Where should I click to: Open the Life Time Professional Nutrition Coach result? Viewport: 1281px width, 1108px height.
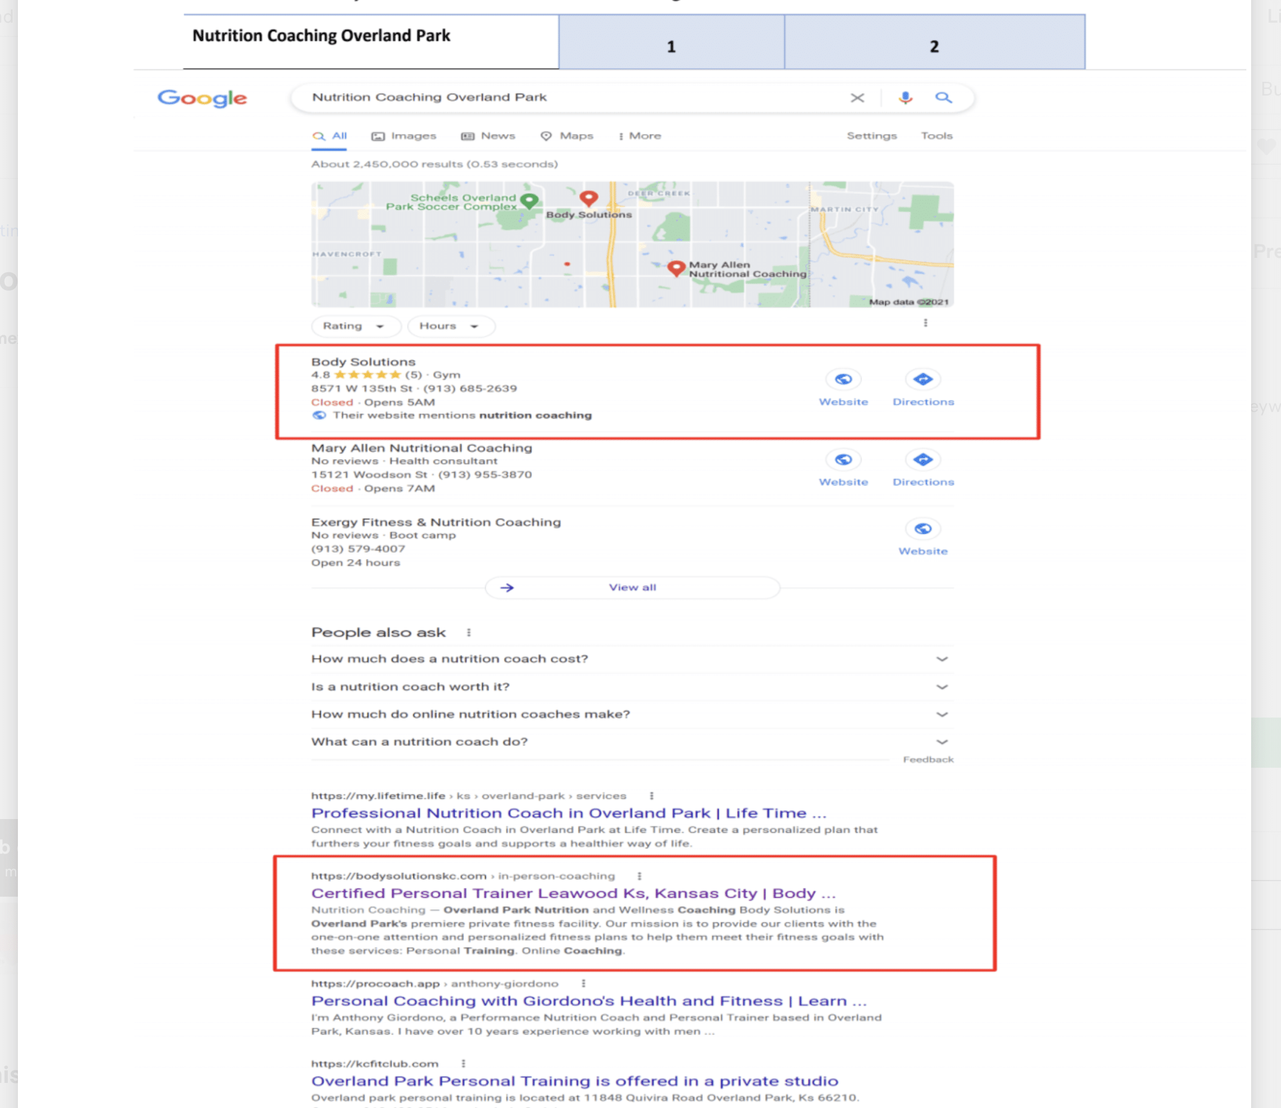coord(569,814)
